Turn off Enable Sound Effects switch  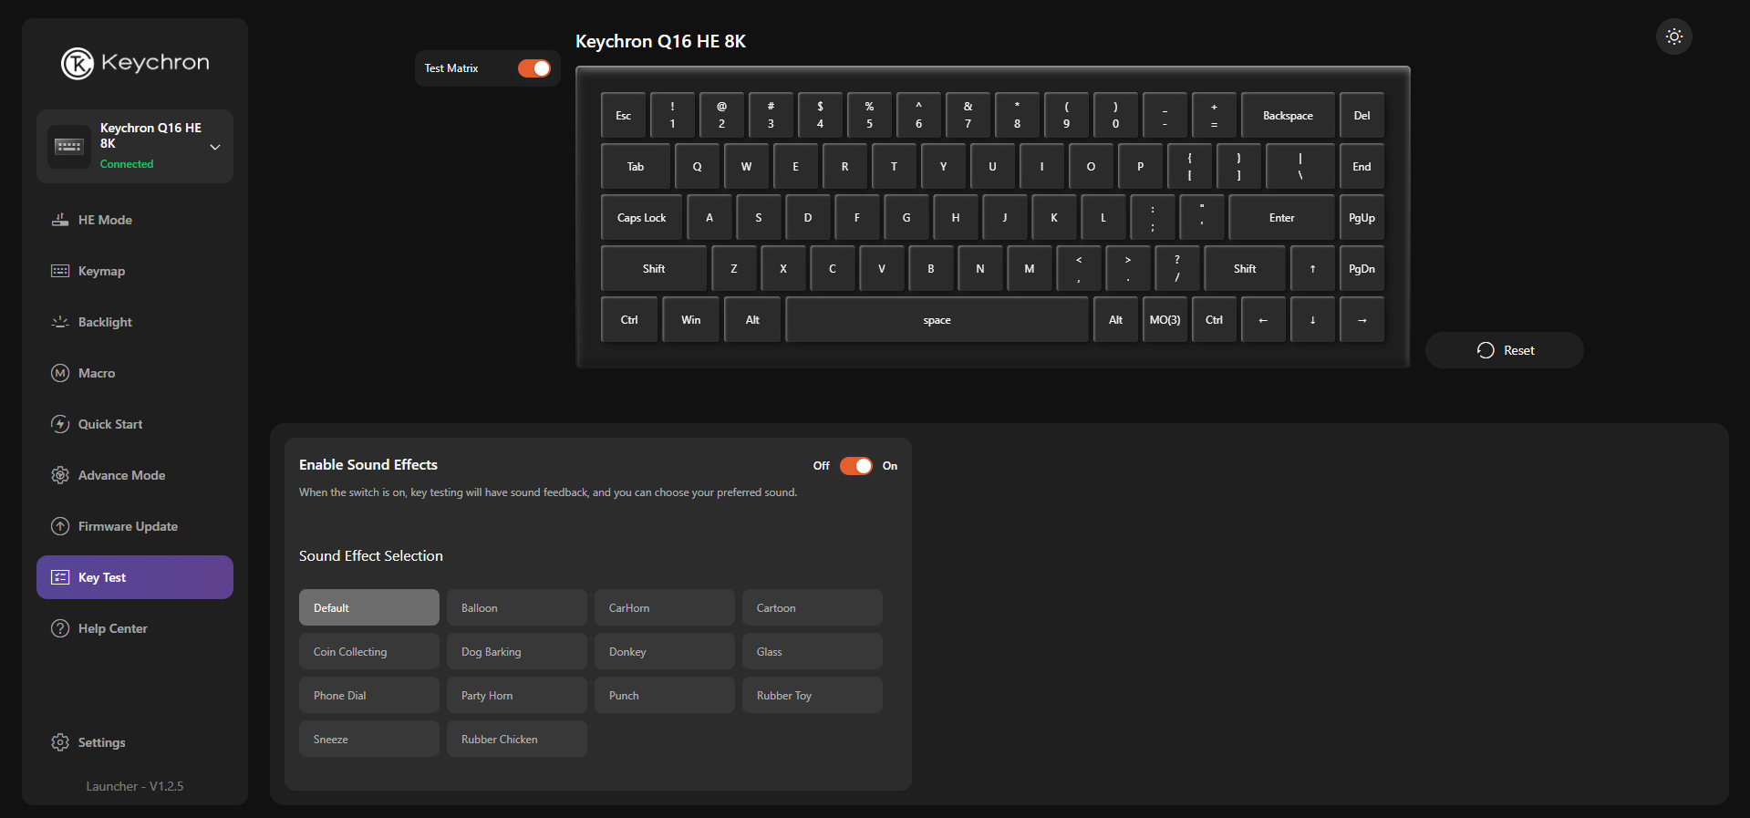(855, 466)
